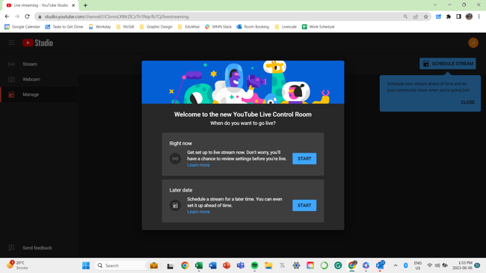Open Excel from the taskbar
The image size is (486, 273).
point(199,266)
